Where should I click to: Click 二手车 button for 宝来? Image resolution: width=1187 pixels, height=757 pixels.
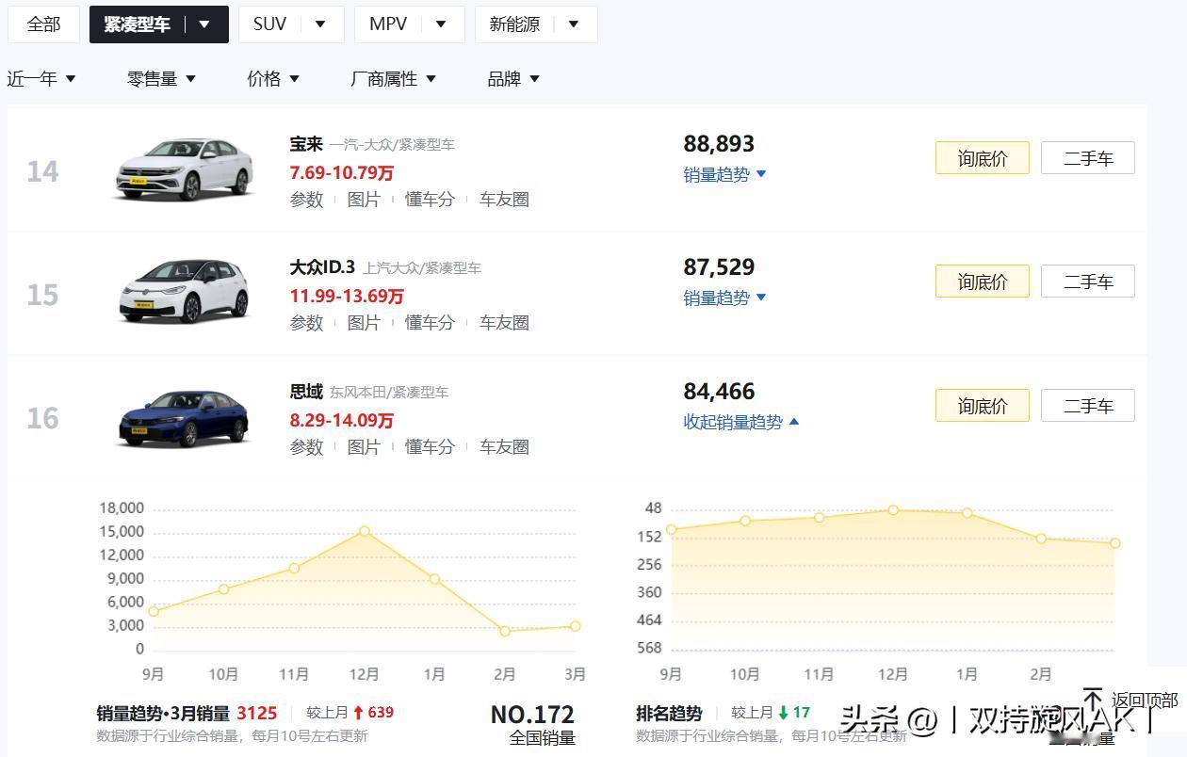click(x=1088, y=158)
